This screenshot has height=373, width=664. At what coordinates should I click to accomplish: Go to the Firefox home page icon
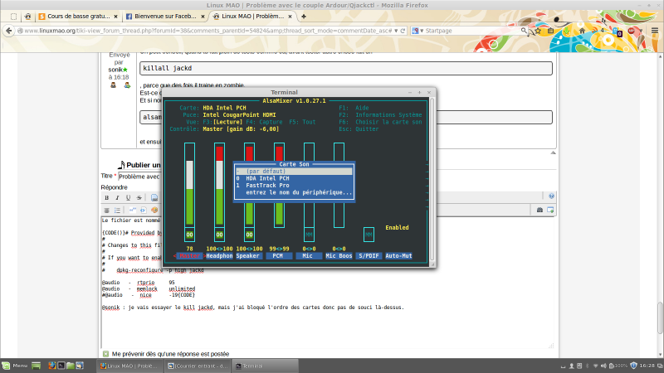click(583, 31)
